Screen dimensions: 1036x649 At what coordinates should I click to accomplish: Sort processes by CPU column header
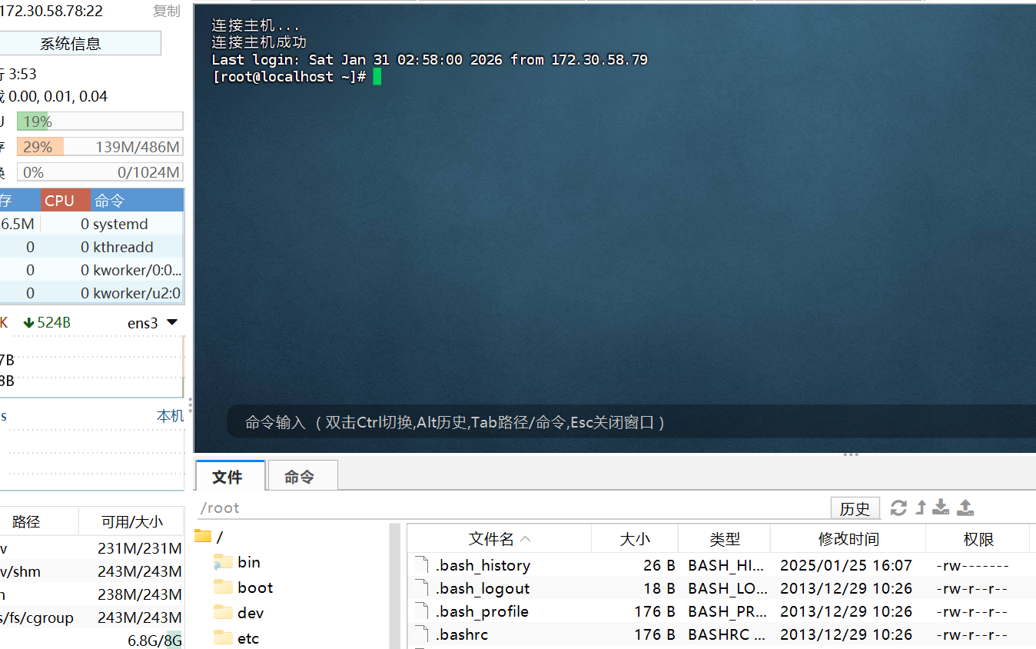65,201
